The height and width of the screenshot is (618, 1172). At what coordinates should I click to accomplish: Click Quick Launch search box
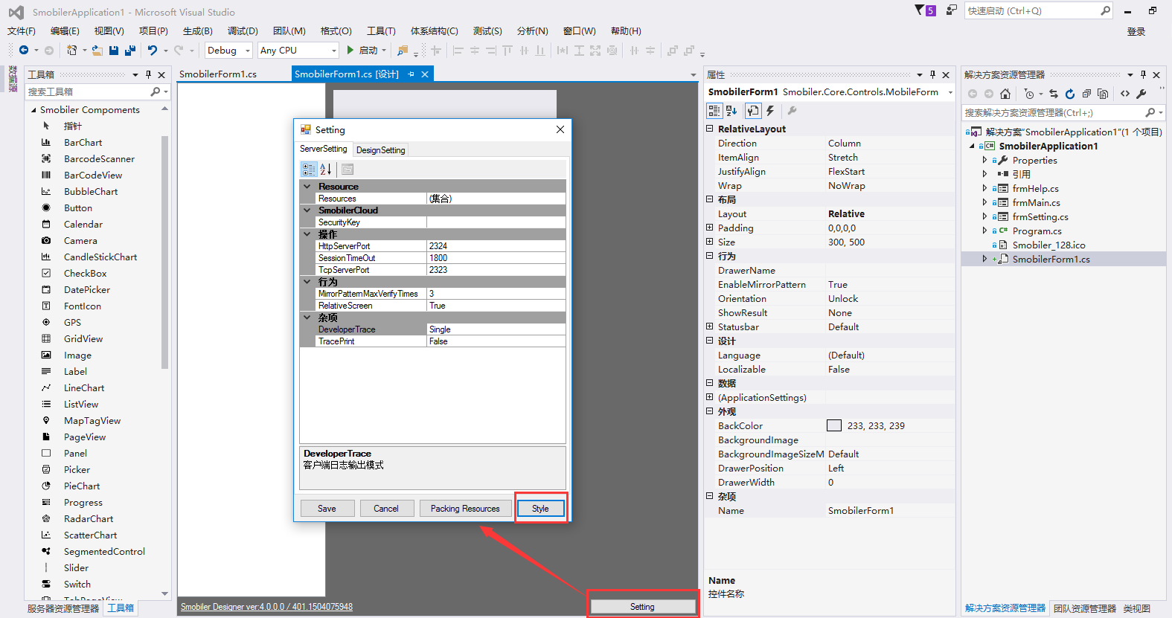point(1031,10)
